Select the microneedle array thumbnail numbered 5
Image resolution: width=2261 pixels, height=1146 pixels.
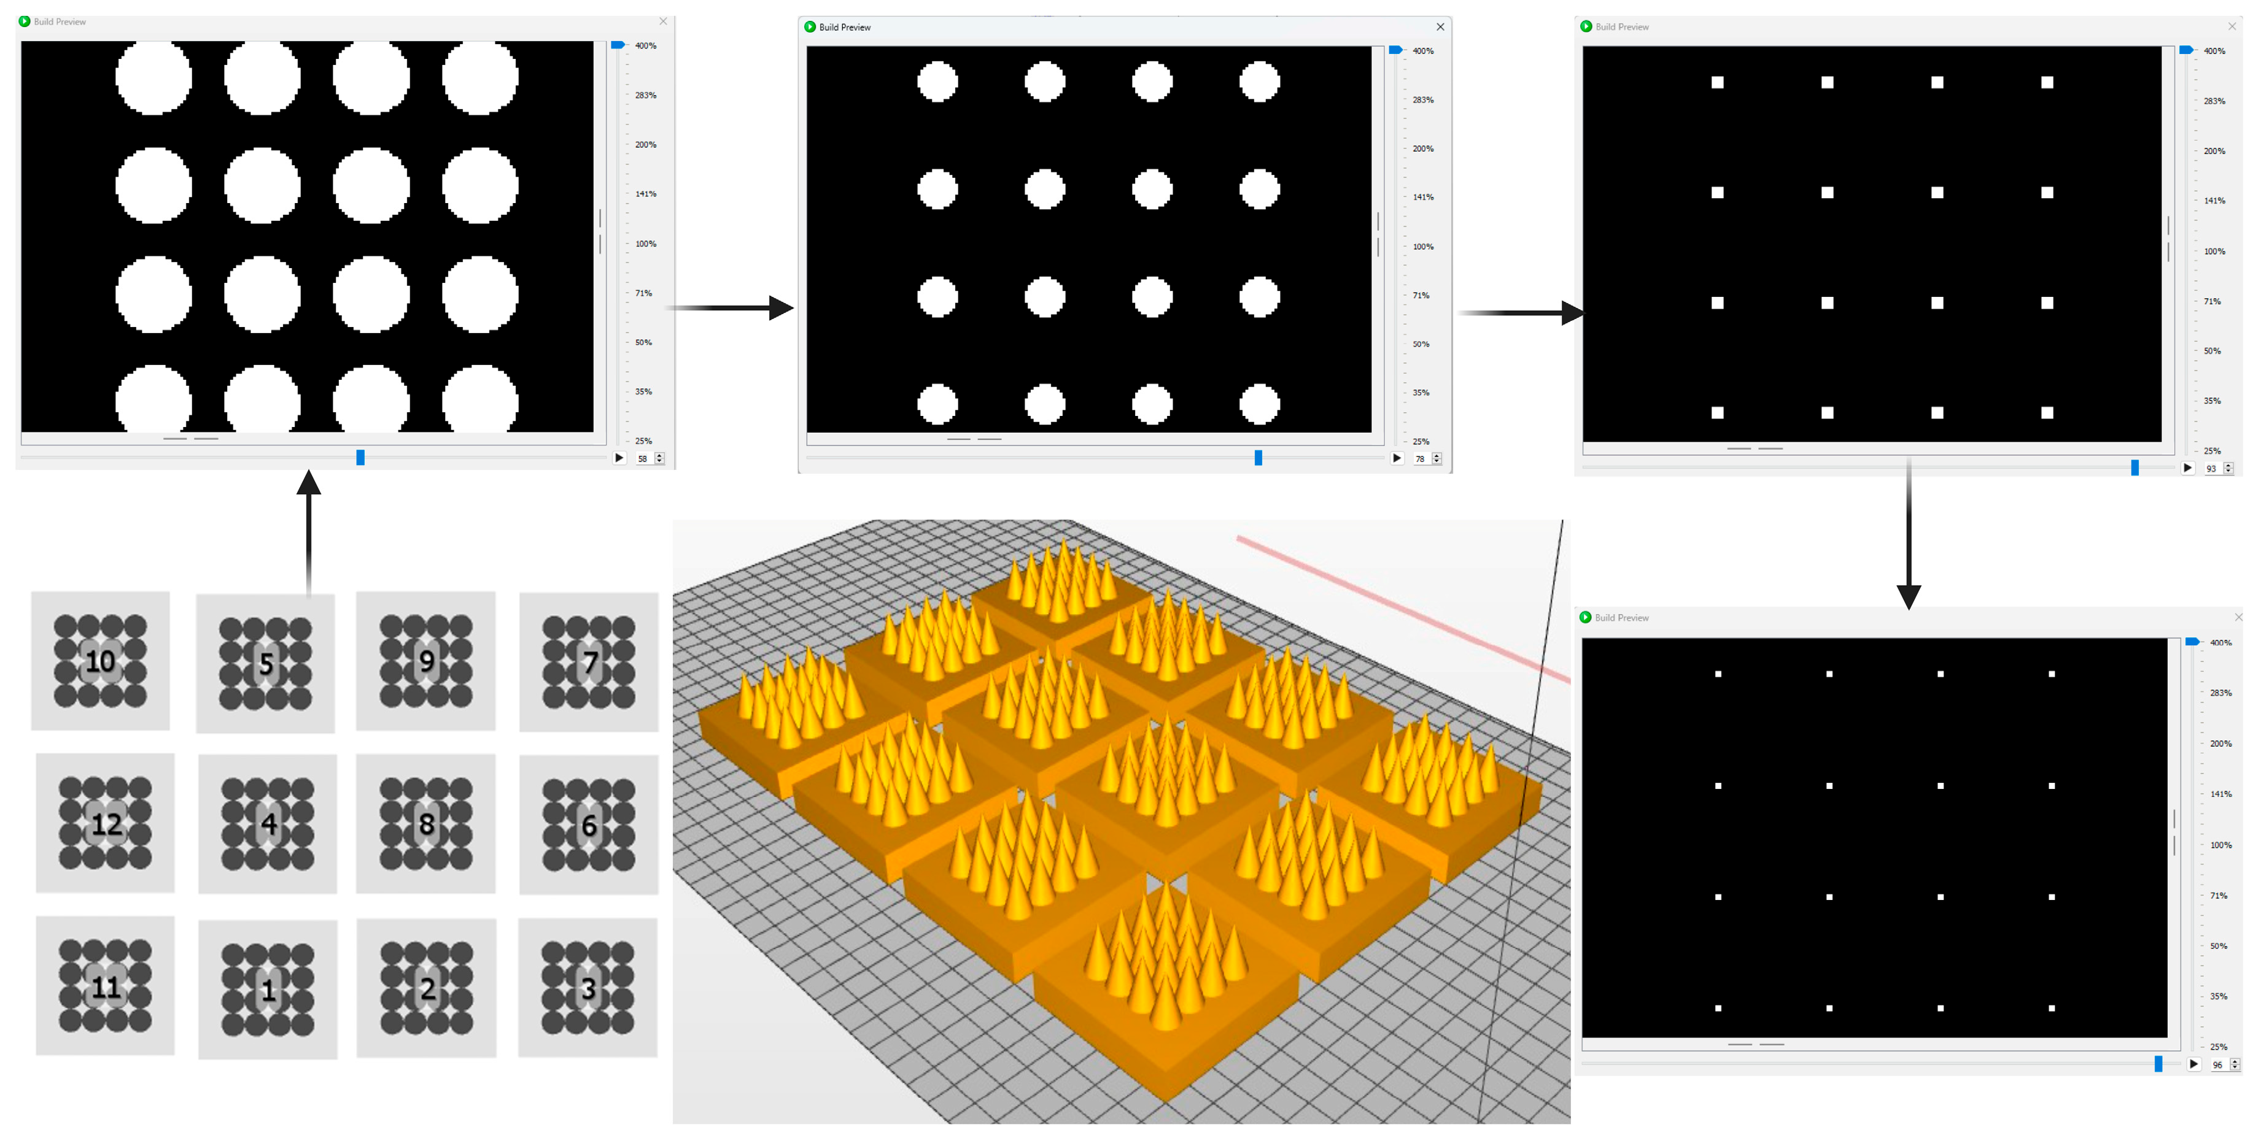265,664
